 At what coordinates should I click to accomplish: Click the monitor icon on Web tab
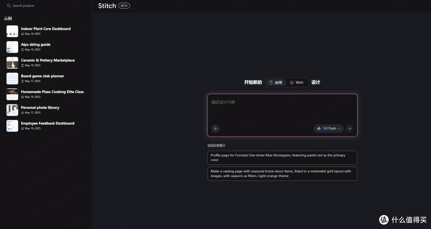coord(292,83)
